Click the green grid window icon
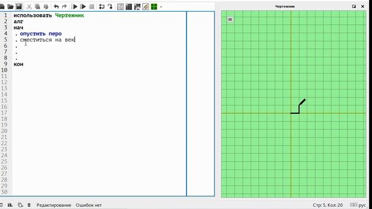 tap(154, 6)
